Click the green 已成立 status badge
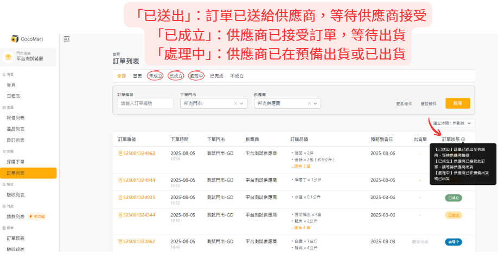This screenshot has width=498, height=278. pyautogui.click(x=453, y=198)
